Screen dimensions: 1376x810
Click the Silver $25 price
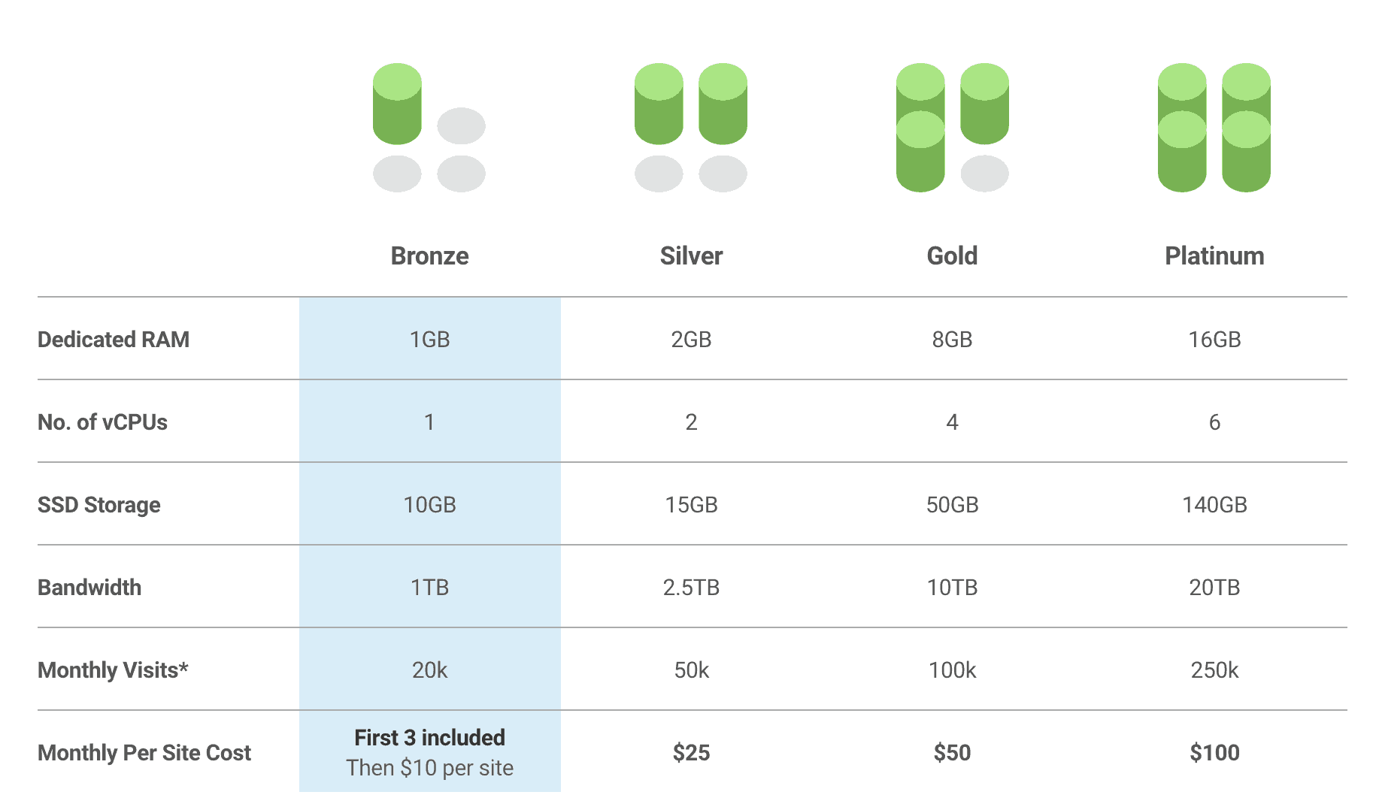691,753
